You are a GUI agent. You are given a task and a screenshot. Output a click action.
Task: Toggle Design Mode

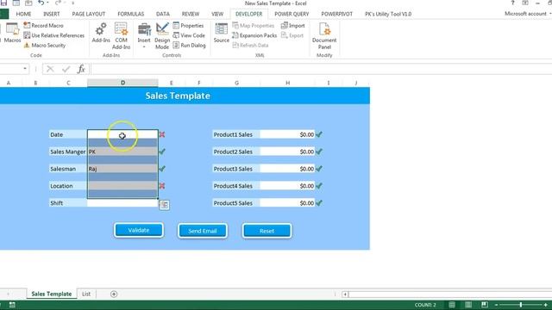162,36
